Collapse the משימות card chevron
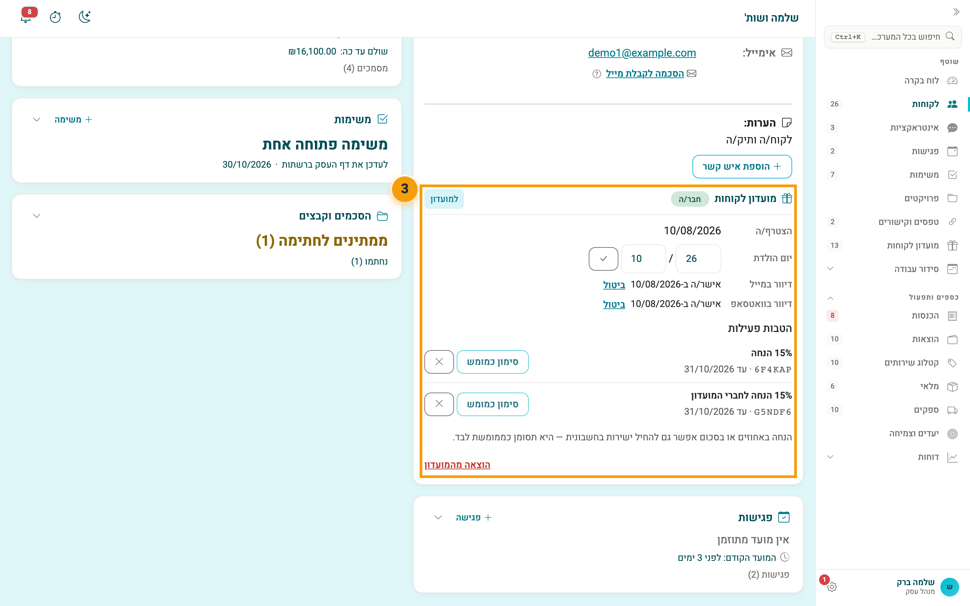970x606 pixels. (x=36, y=120)
